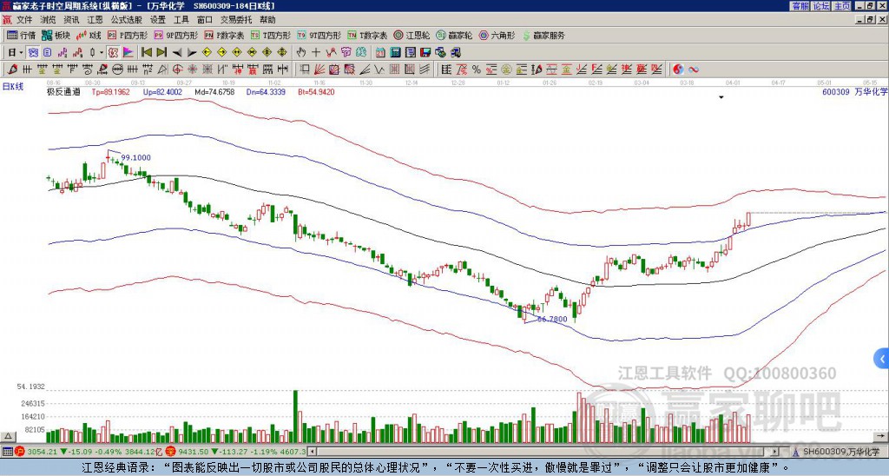The image size is (889, 476).
Task: Click the Tp=89.1962 indicator value
Action: tap(110, 91)
